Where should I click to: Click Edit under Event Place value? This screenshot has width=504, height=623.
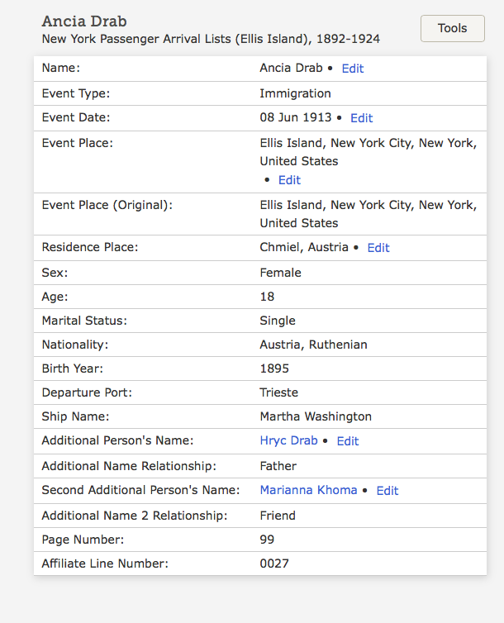(x=289, y=180)
